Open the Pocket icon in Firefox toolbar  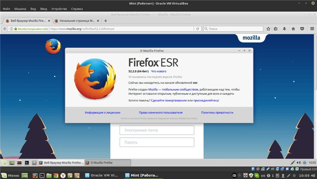(302, 29)
